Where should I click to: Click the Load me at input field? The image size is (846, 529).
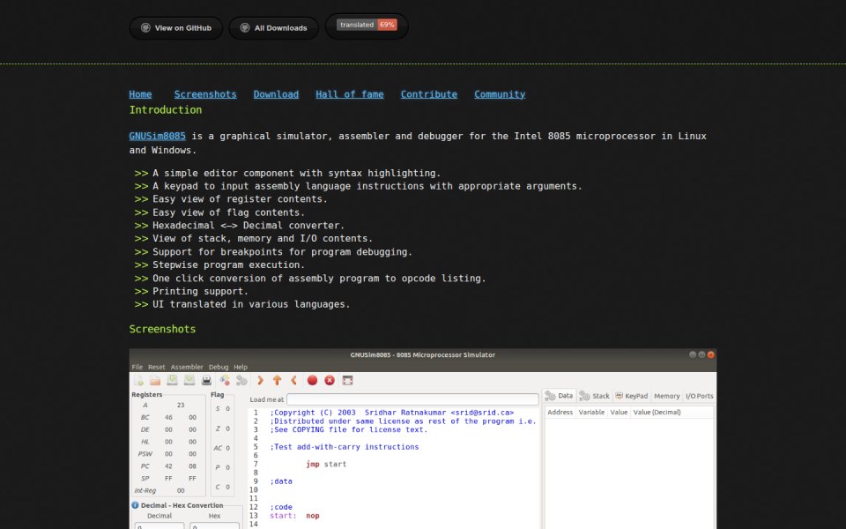point(412,399)
